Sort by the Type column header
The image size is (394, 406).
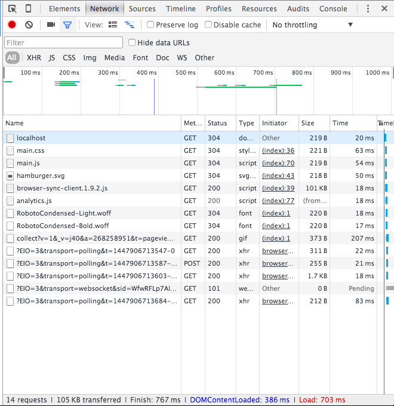point(248,123)
